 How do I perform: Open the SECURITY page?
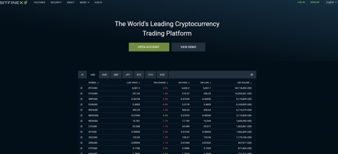56,2
